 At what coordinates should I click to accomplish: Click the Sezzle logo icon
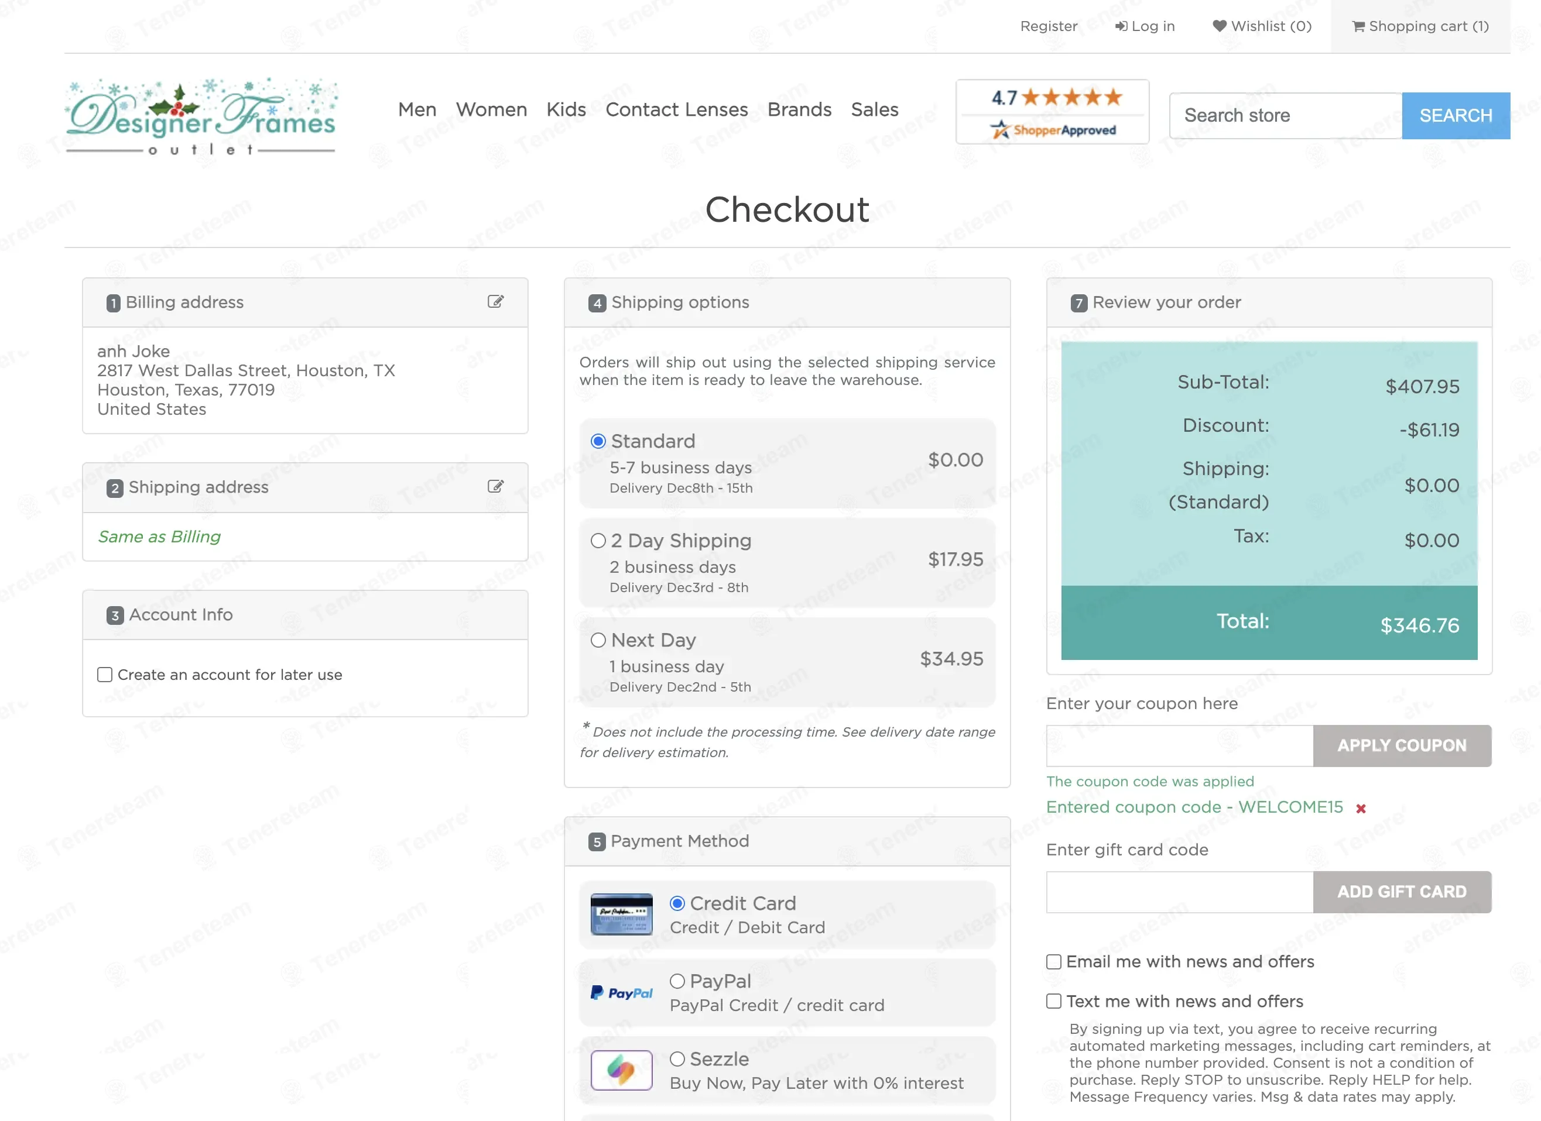(621, 1070)
